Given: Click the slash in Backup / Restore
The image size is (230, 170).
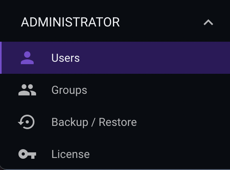Looking at the screenshot, I should (x=93, y=122).
